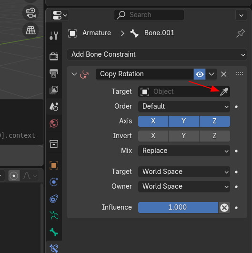Open the World properties tab
Viewport: 252px width, 253px height.
(x=54, y=123)
